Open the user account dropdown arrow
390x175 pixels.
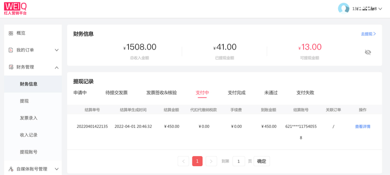380,9
